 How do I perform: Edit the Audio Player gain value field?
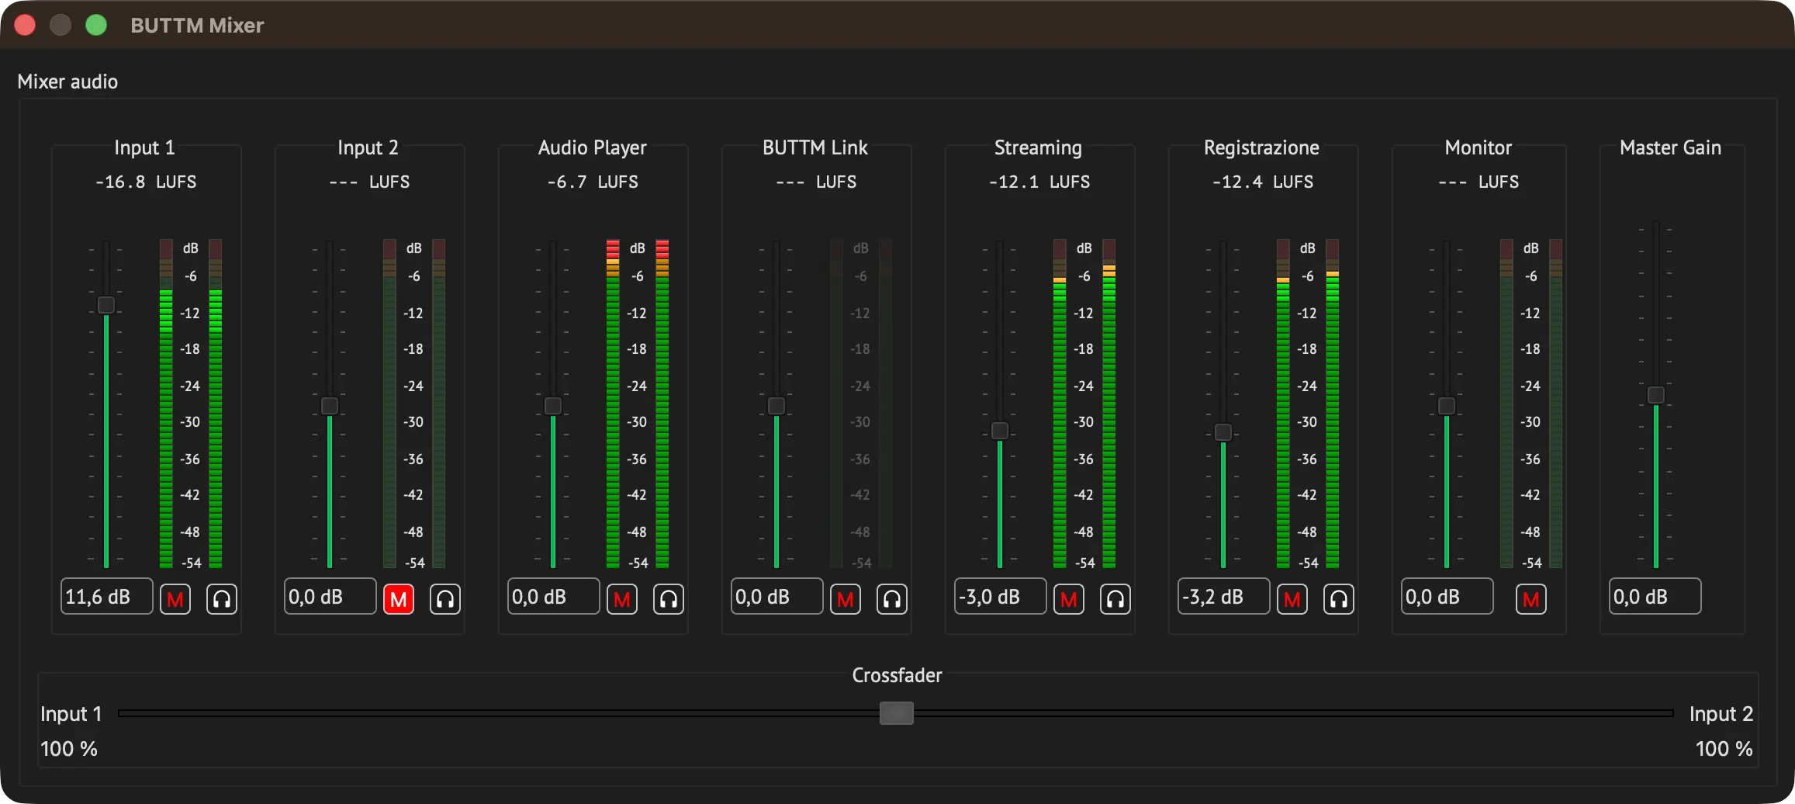tap(554, 597)
